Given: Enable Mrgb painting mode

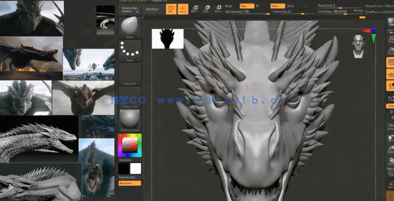Looking at the screenshot, I should point(228,6).
